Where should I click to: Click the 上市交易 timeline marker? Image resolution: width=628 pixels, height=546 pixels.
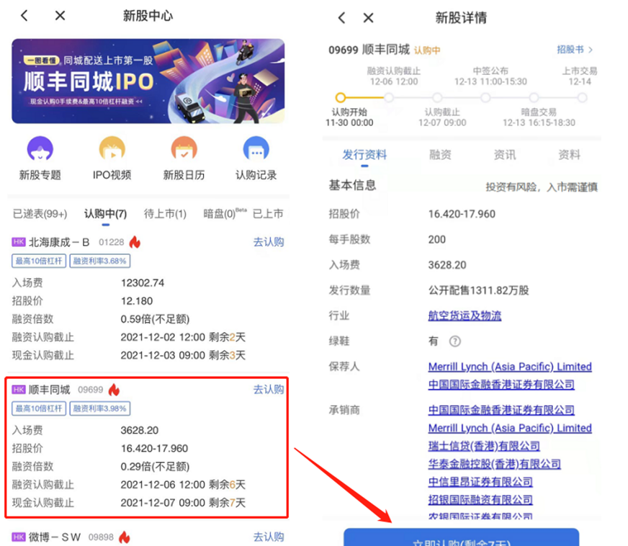pyautogui.click(x=583, y=97)
